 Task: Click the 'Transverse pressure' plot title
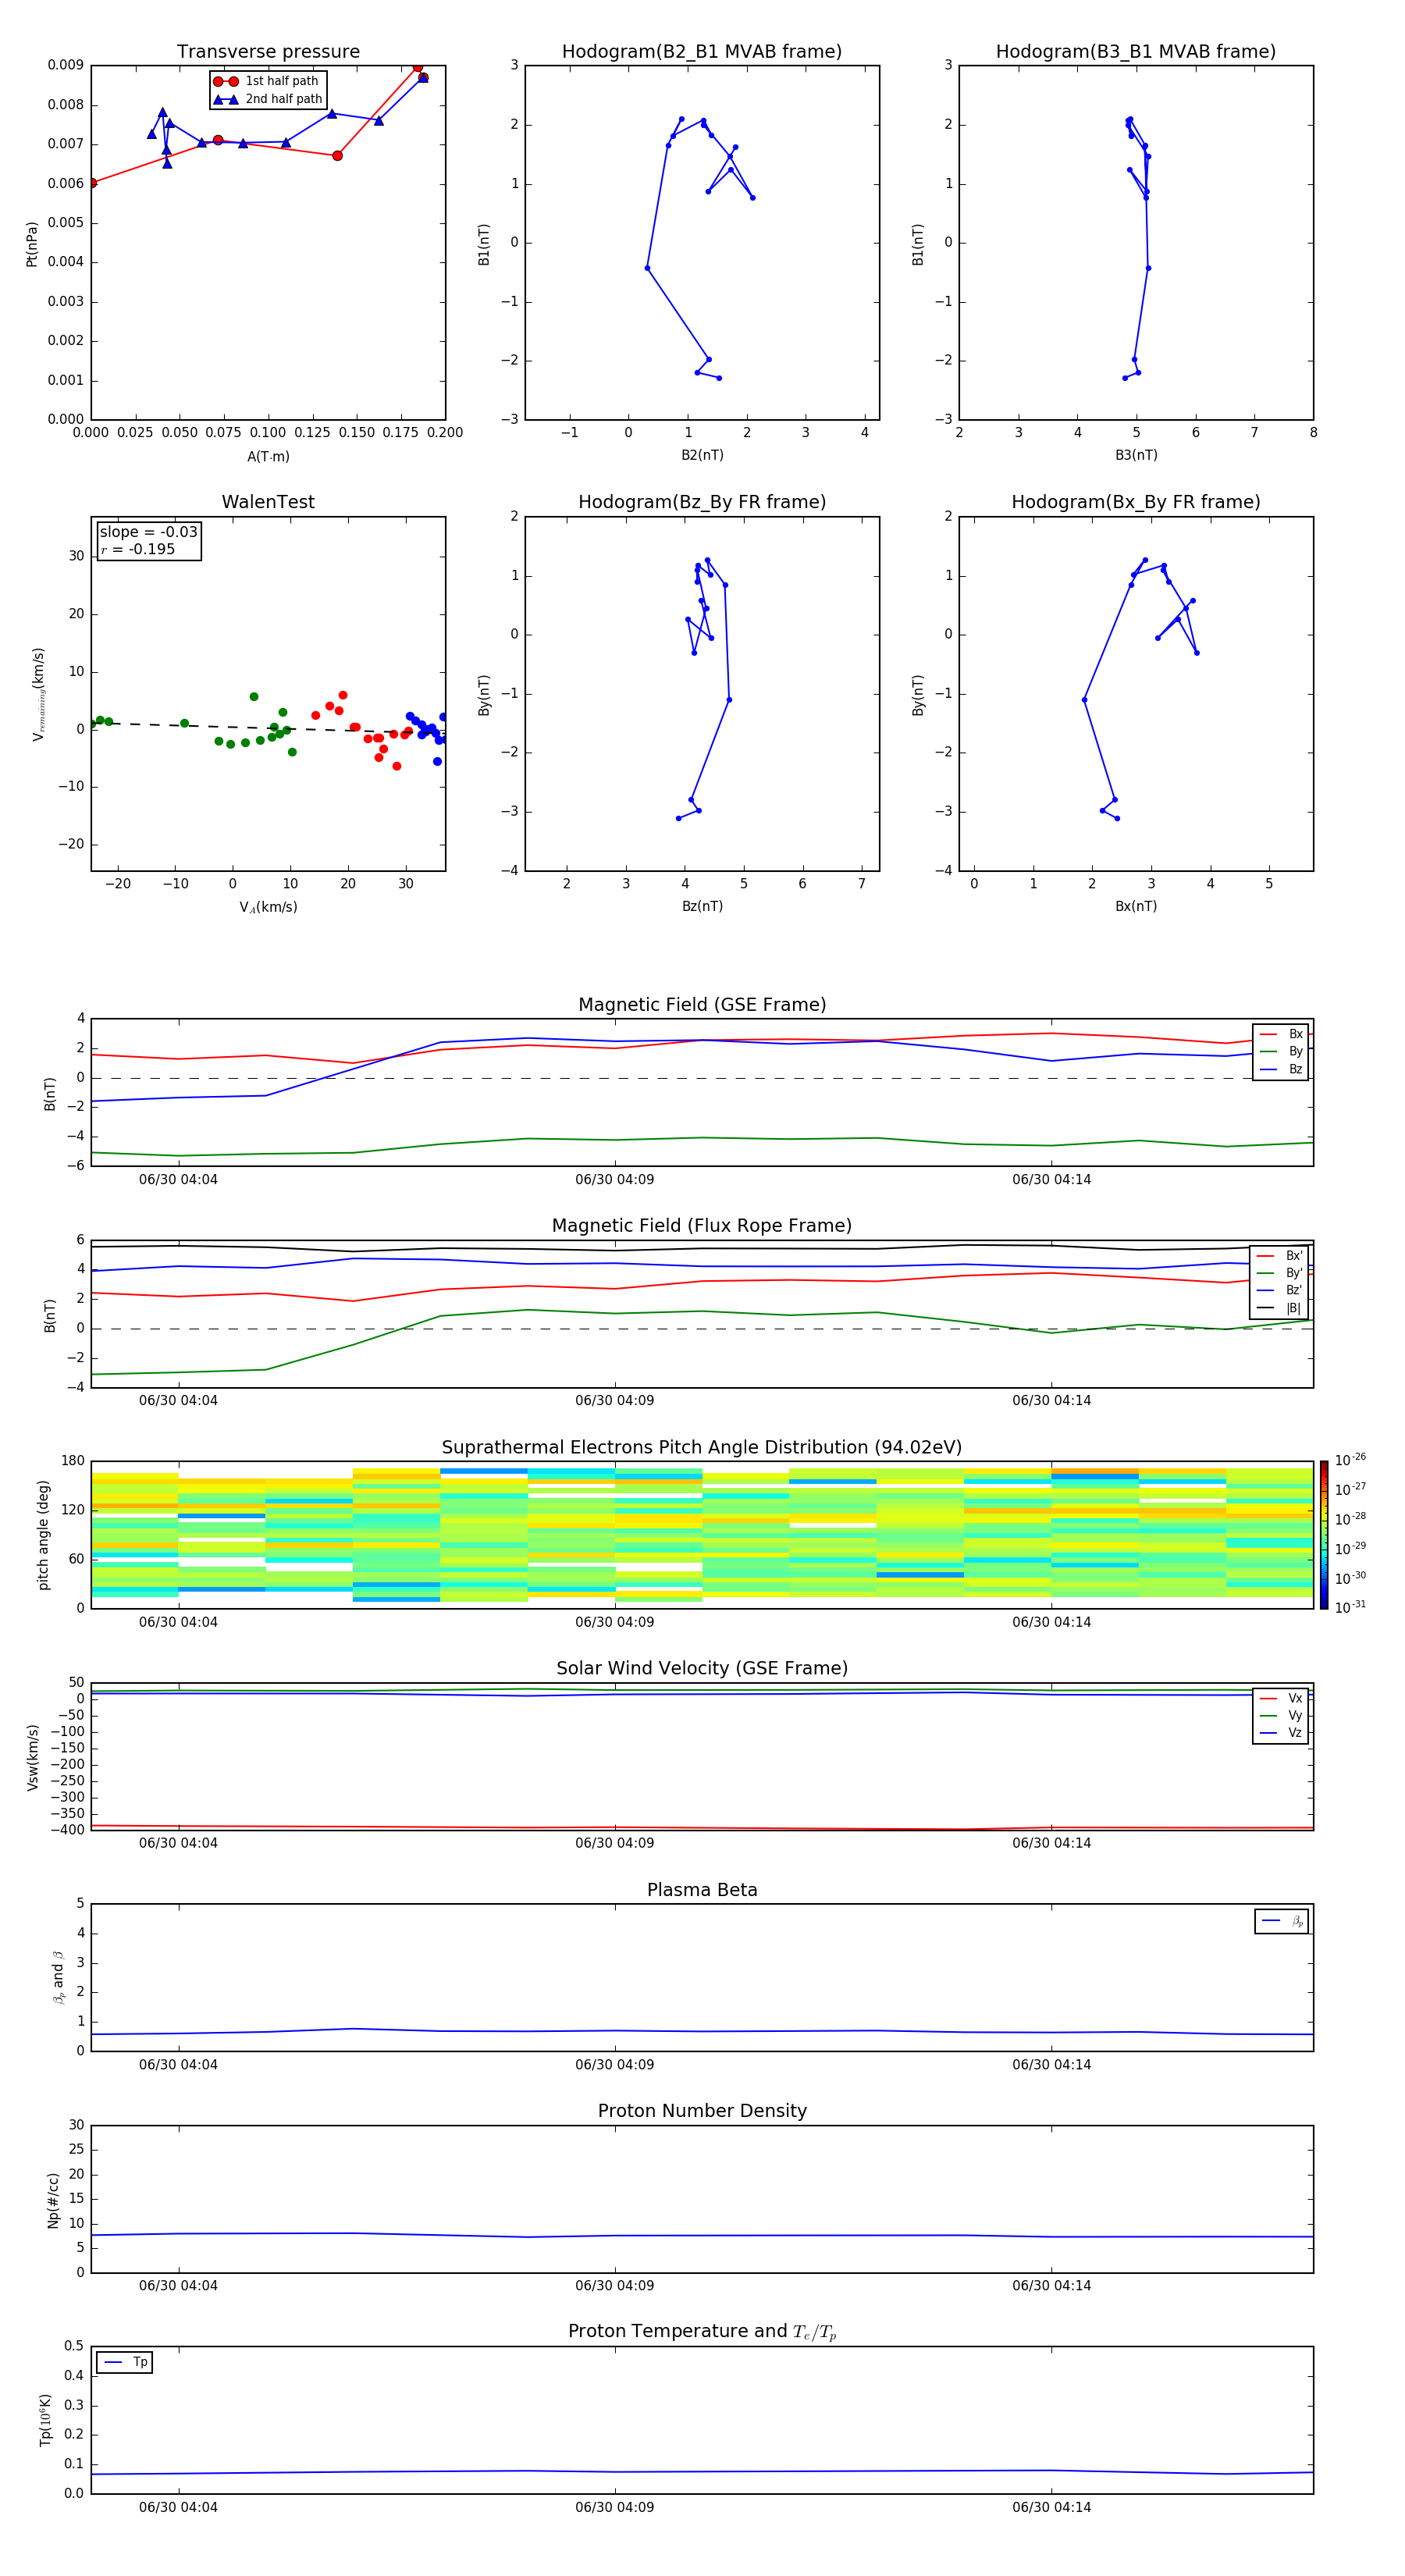268,52
